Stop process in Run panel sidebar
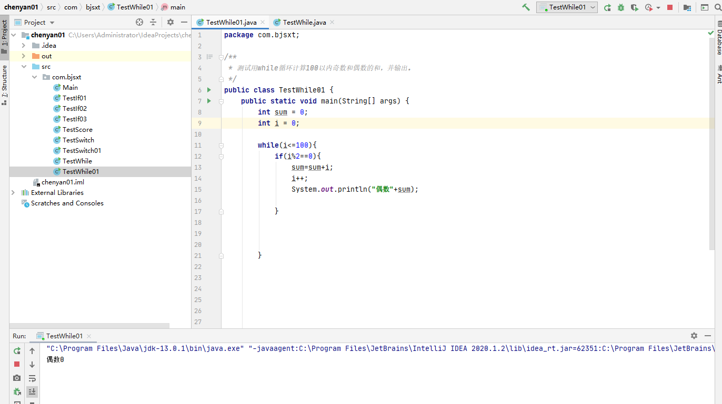Image resolution: width=722 pixels, height=404 pixels. click(x=17, y=364)
